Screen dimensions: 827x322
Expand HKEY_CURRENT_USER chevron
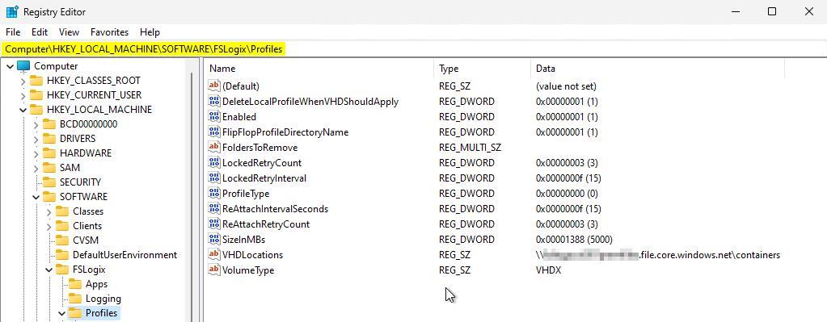(x=23, y=96)
